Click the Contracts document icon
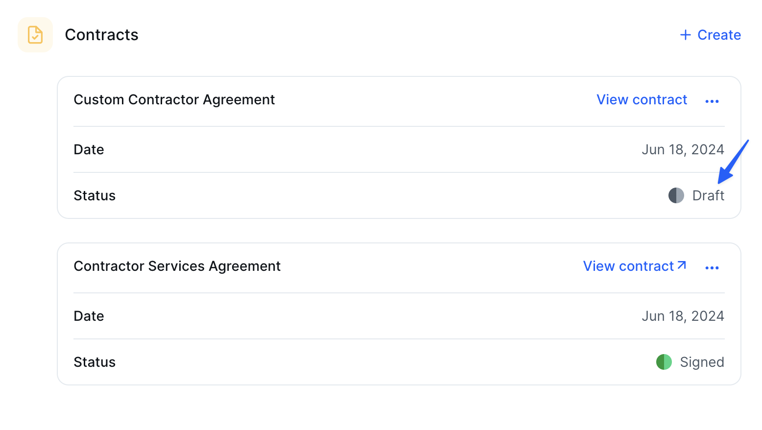This screenshot has width=762, height=430. (35, 35)
